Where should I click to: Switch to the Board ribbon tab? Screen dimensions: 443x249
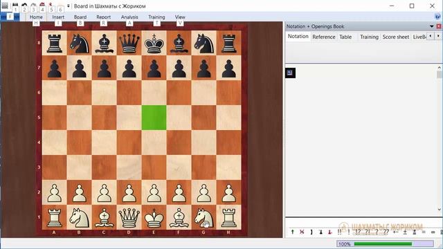pyautogui.click(x=80, y=17)
